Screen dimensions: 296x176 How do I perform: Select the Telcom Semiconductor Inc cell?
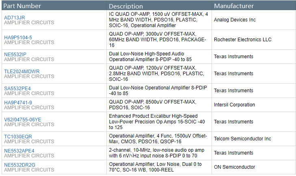point(242,139)
